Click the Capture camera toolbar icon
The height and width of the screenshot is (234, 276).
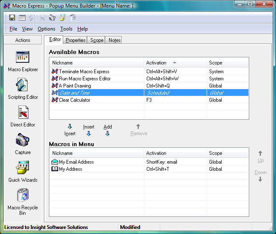click(52, 18)
